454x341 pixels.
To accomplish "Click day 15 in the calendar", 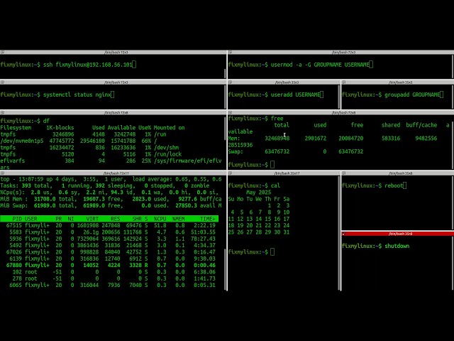I will pos(268,219).
